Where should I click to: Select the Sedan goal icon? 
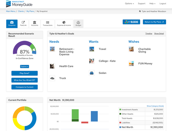click(92, 73)
